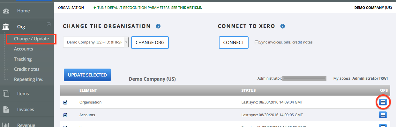The width and height of the screenshot is (396, 127).
Task: Click the lightning bolt tip icon
Action: click(94, 7)
